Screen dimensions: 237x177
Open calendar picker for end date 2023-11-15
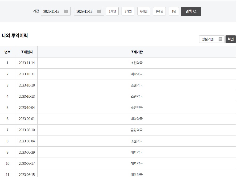[99, 11]
